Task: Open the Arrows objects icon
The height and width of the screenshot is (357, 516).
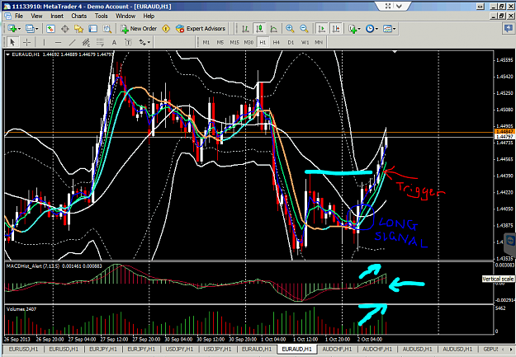Action: pos(142,42)
